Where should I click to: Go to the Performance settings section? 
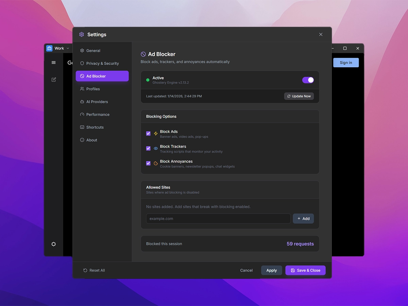click(98, 115)
